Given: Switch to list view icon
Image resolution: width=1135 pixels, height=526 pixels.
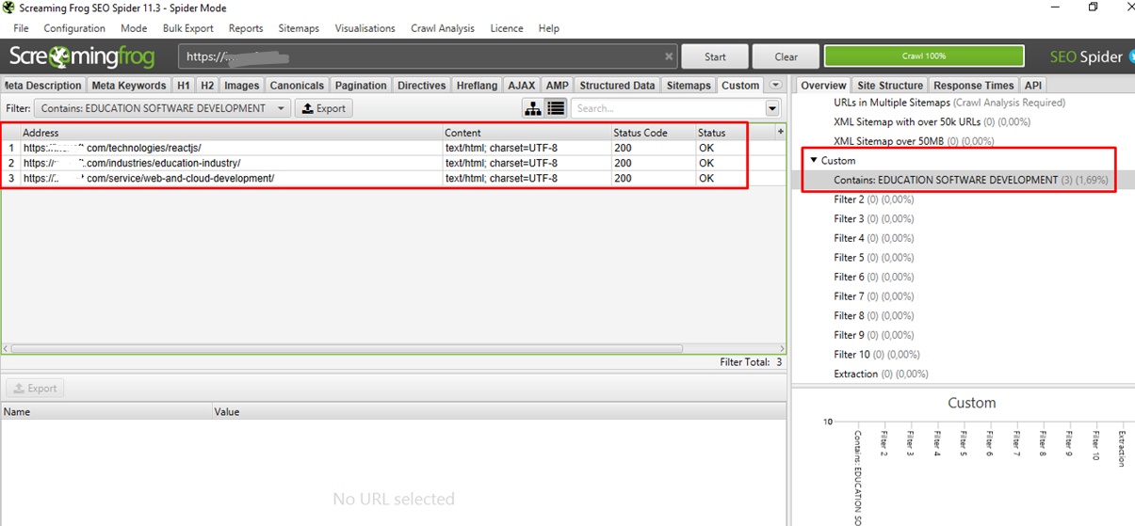Looking at the screenshot, I should point(556,108).
